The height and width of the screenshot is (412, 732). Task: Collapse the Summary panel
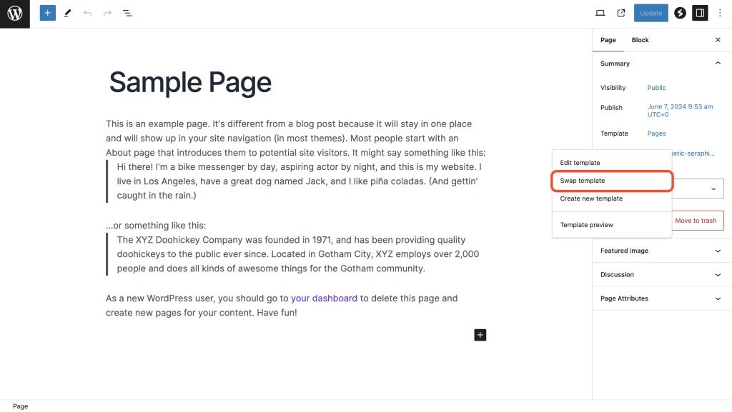click(718, 64)
